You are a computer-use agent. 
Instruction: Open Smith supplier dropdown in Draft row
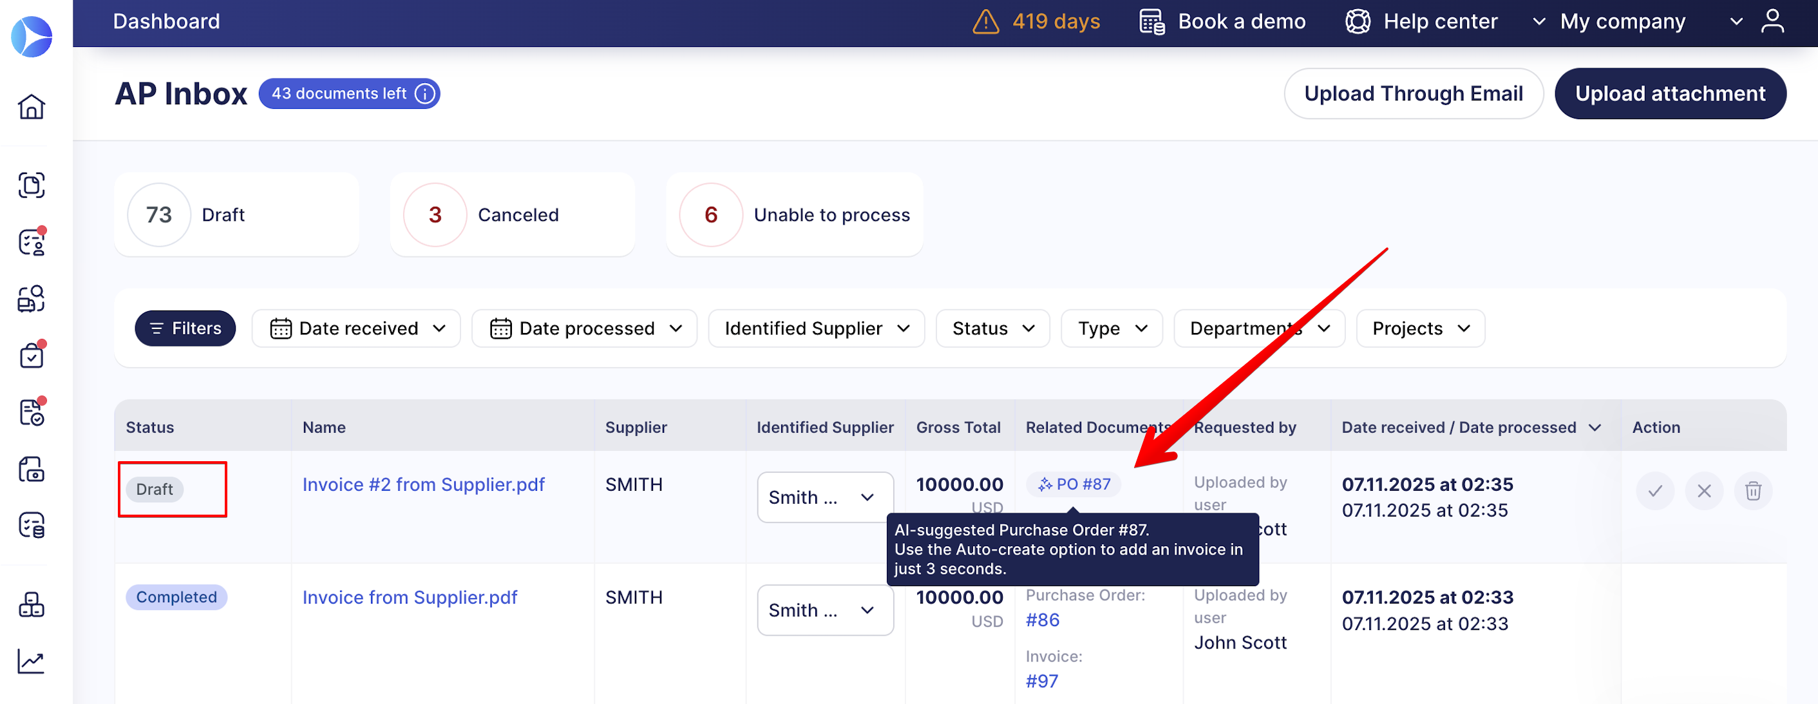825,497
